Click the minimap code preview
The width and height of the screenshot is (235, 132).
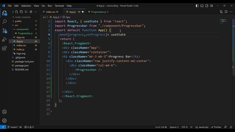pyautogui.click(x=224, y=21)
